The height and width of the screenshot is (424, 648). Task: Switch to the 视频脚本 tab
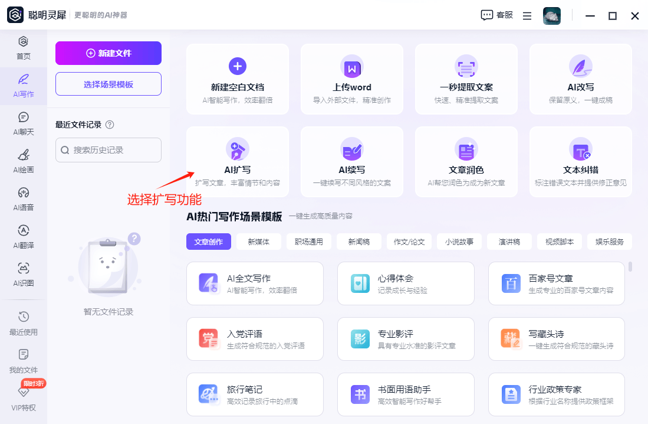[560, 242]
